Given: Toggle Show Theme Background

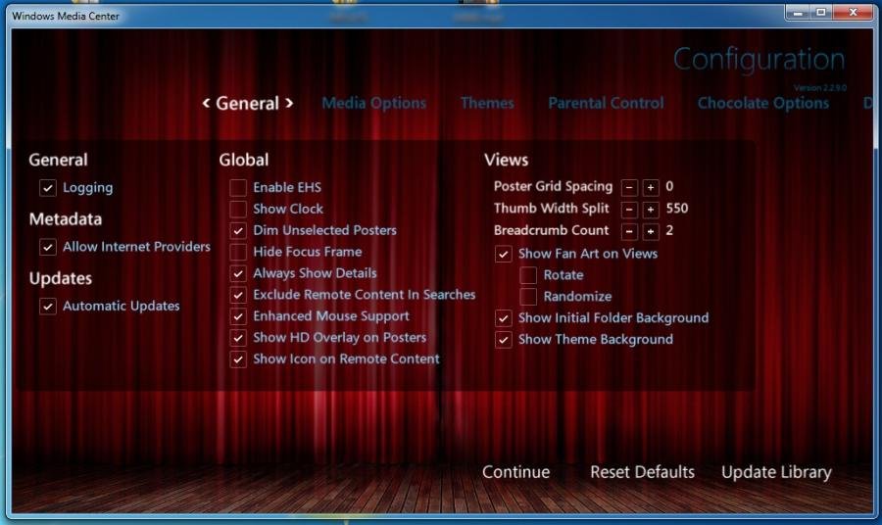Looking at the screenshot, I should pyautogui.click(x=504, y=340).
